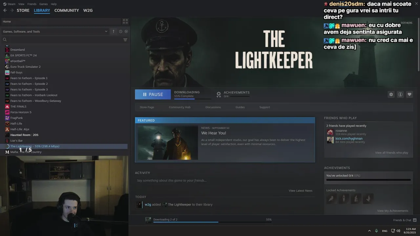Open Guides link
420x236 pixels.
coord(240,107)
